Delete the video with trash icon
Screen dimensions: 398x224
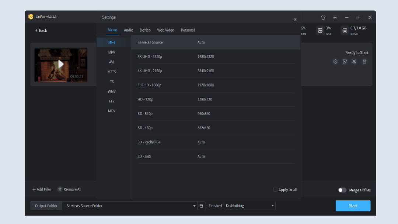(364, 62)
